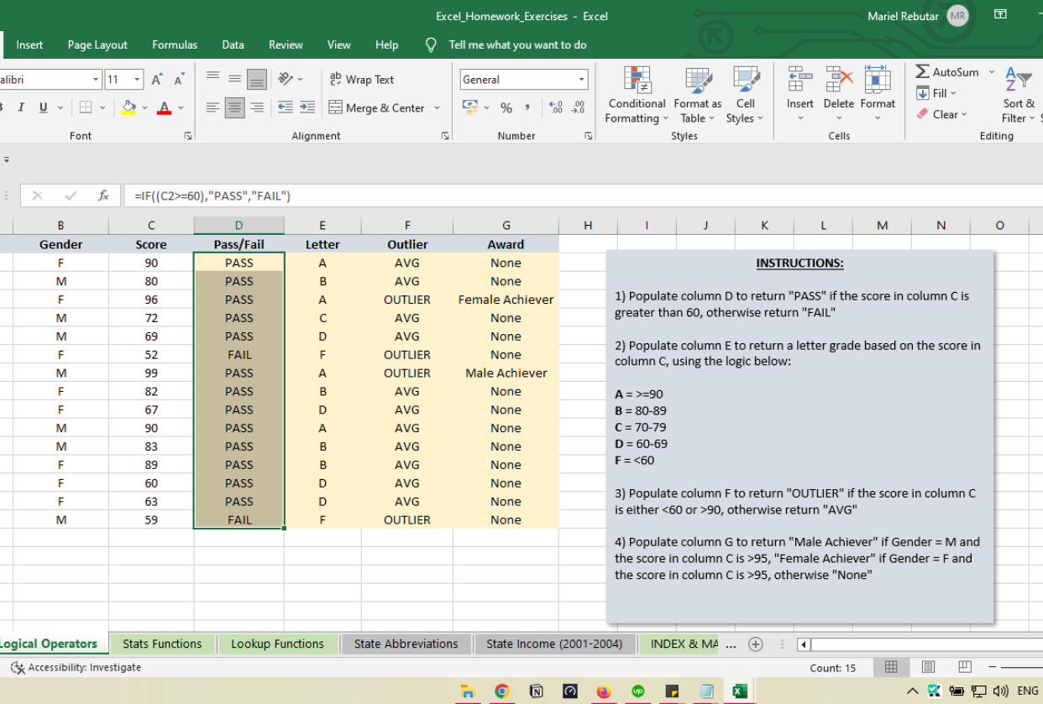Switch to the Review tab
Viewport: 1043px width, 704px height.
286,44
